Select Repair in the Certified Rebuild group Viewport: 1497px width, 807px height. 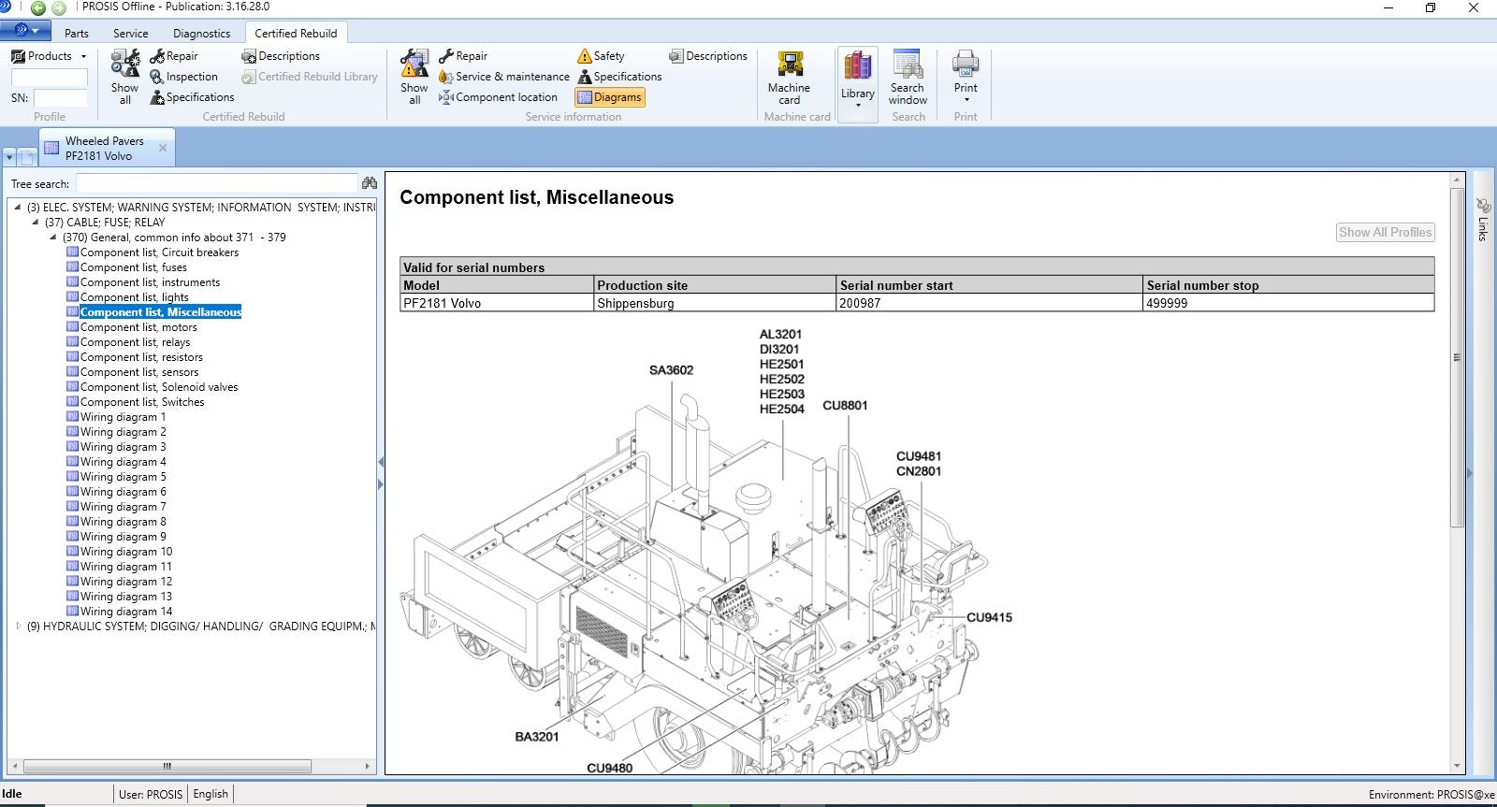coord(174,56)
